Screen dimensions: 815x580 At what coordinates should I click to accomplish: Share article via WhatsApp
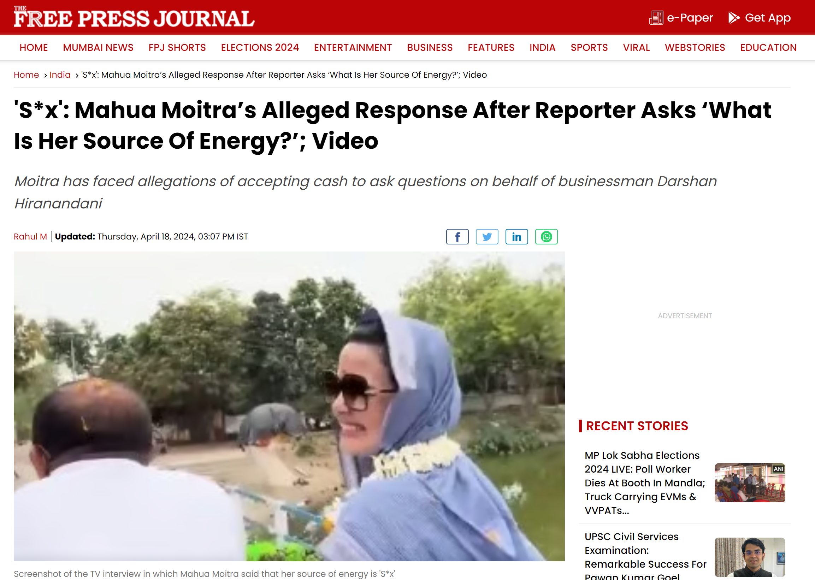click(x=546, y=237)
